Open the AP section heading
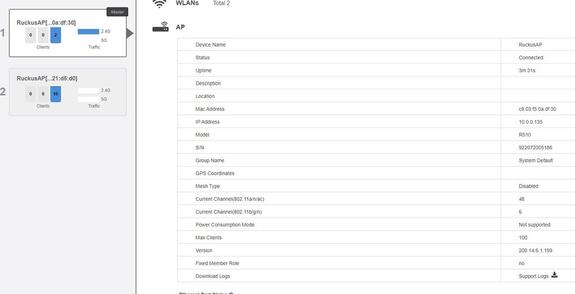This screenshot has height=294, width=575. [180, 27]
